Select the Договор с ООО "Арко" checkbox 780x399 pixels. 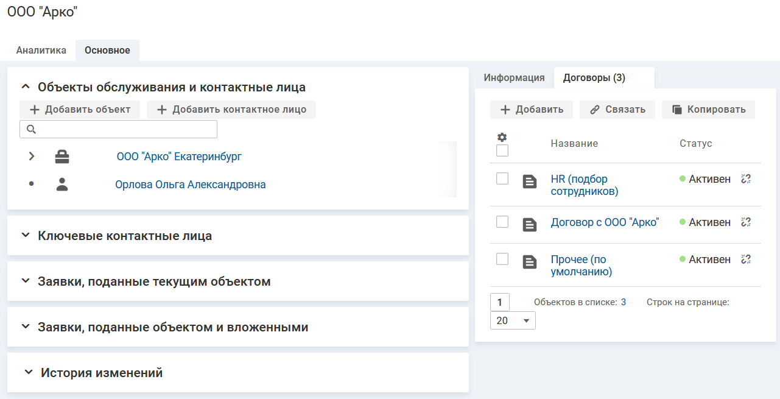[x=502, y=222]
